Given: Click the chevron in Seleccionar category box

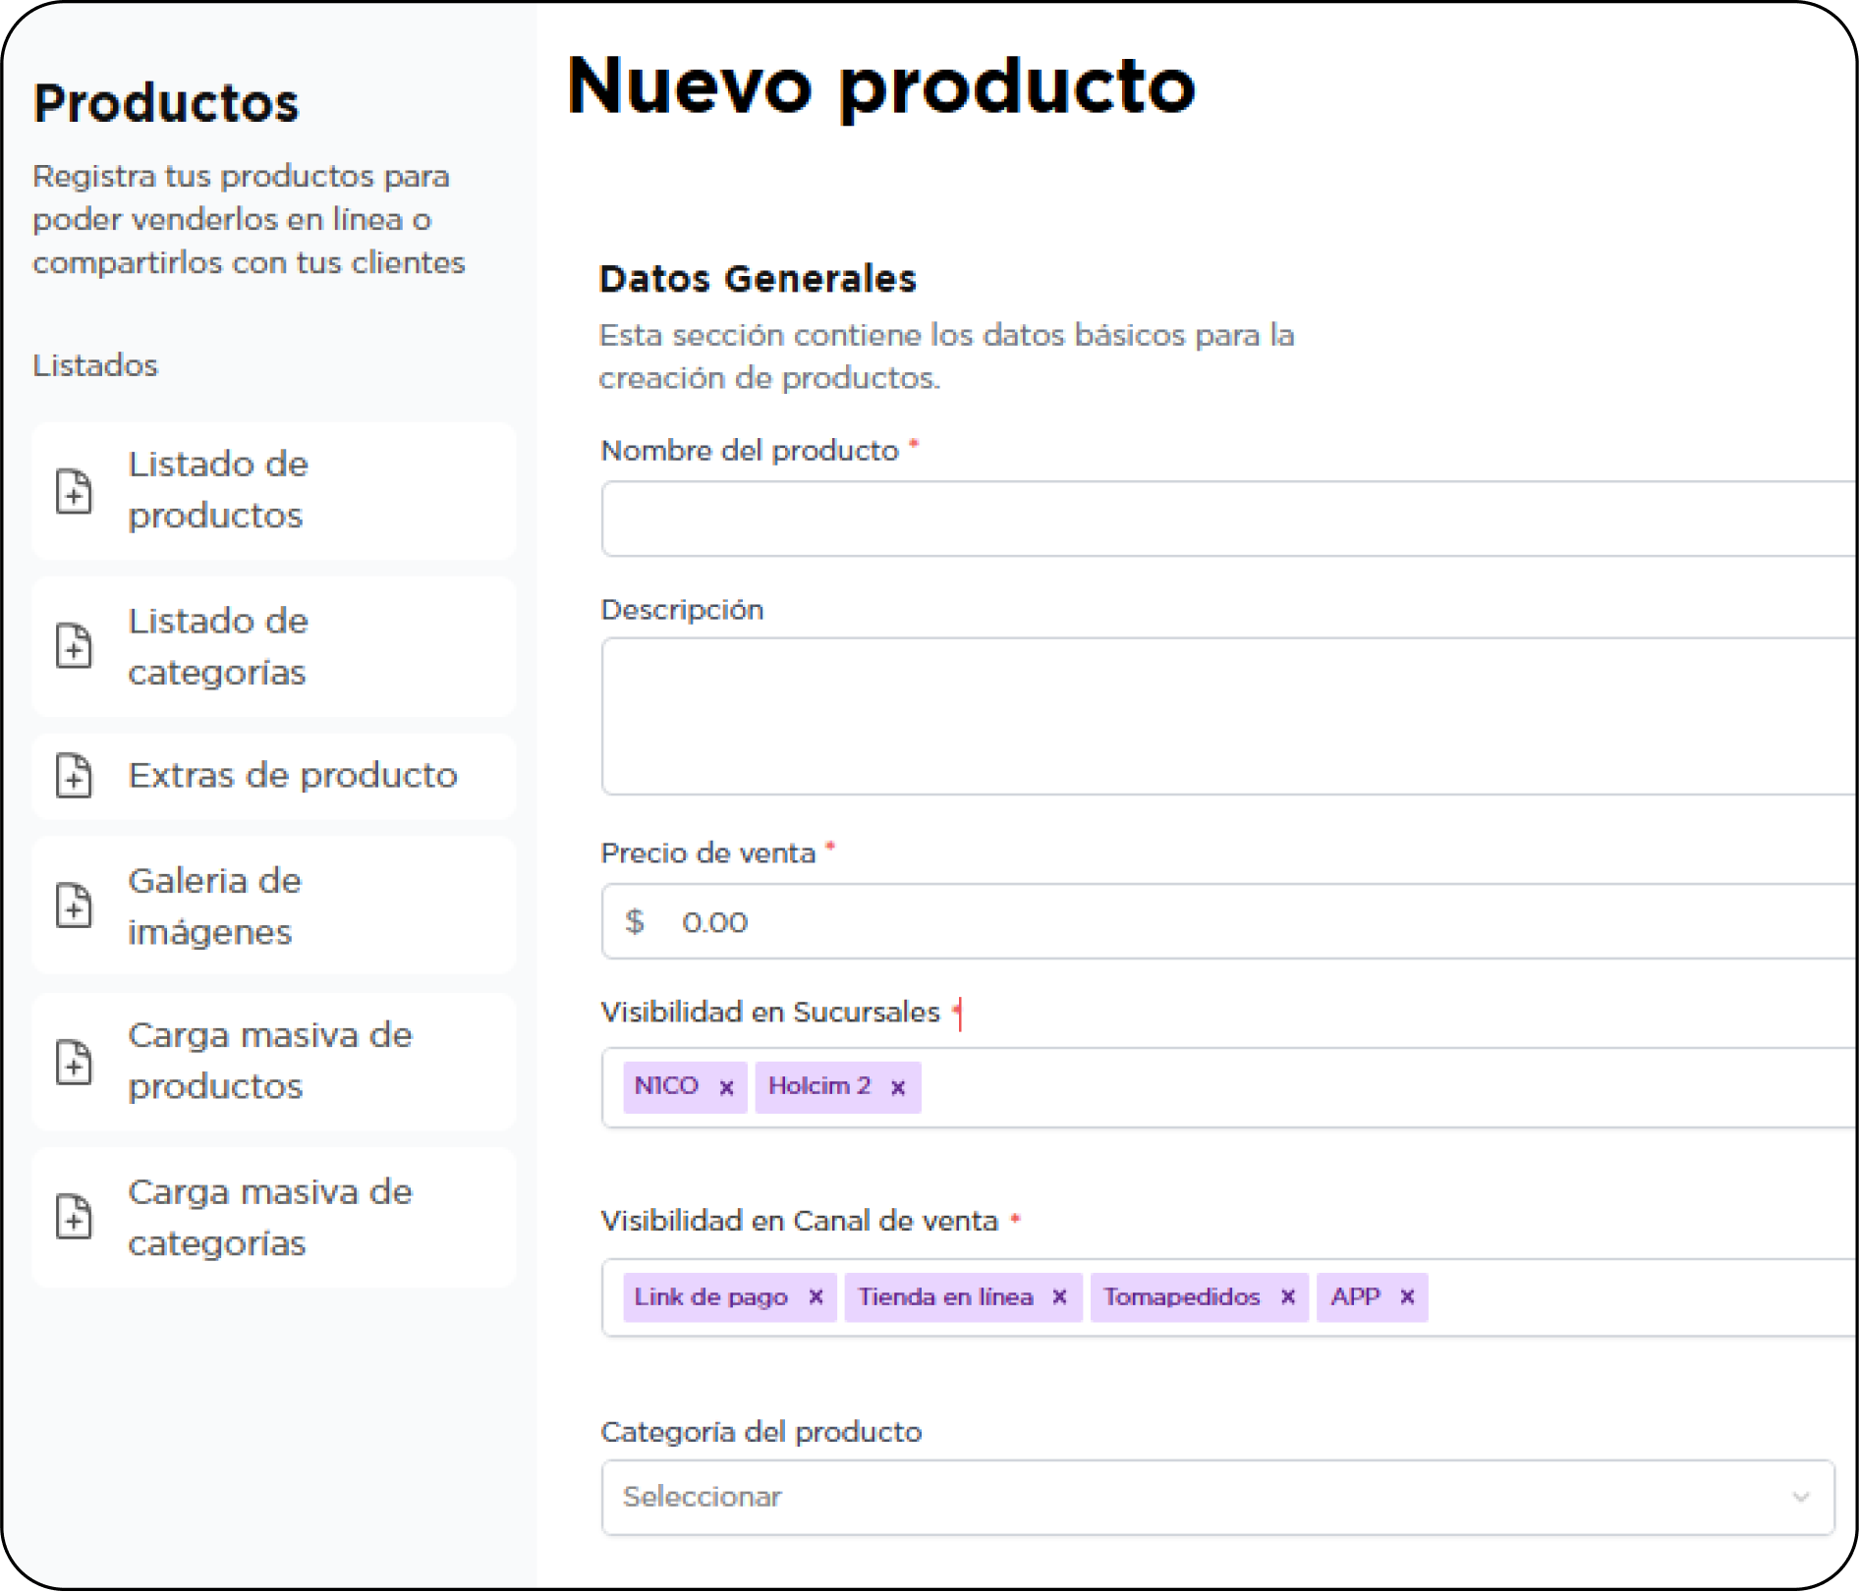Looking at the screenshot, I should 1801,1497.
